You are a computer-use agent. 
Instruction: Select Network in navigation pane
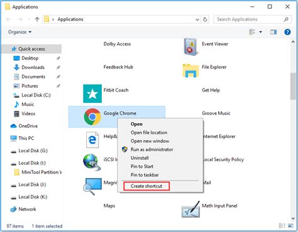[x=27, y=209]
